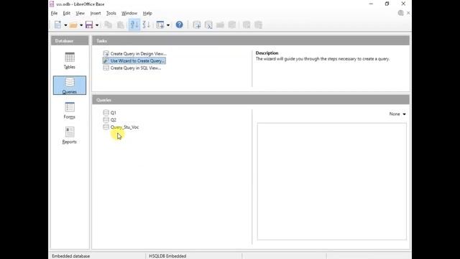Screen dimensions: 460x259
Task: Open the Window menu
Action: [129, 13]
